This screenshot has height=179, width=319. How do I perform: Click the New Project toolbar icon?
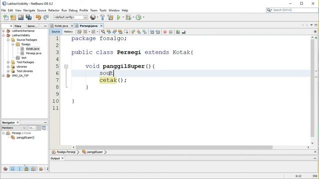coord(13,17)
